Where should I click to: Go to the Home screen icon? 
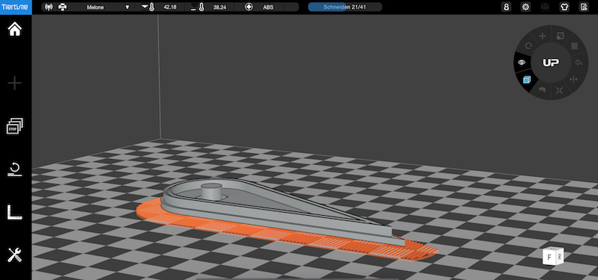click(x=15, y=29)
